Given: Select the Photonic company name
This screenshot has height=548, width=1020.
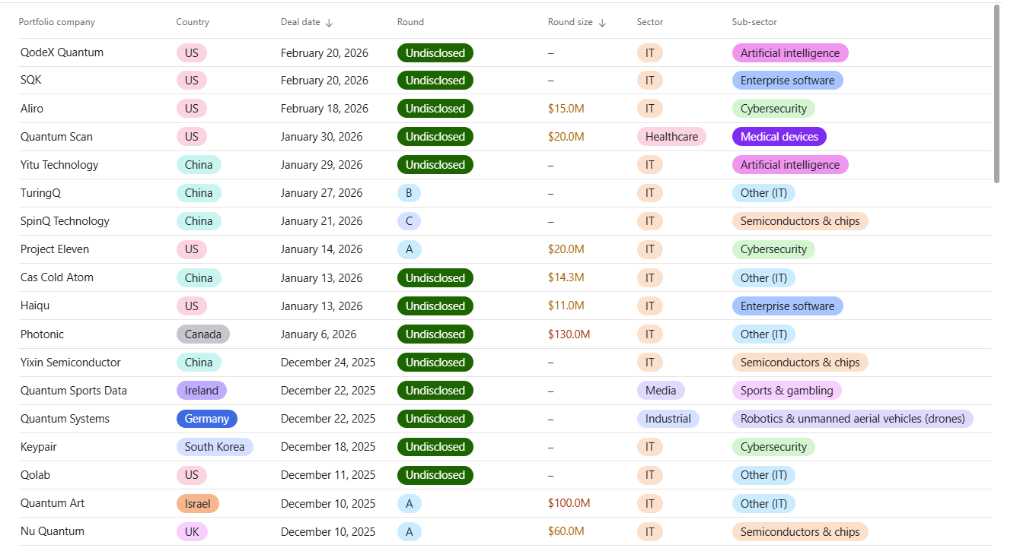Looking at the screenshot, I should (42, 334).
